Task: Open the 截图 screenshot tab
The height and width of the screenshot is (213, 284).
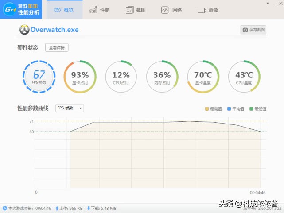Action: [136, 10]
